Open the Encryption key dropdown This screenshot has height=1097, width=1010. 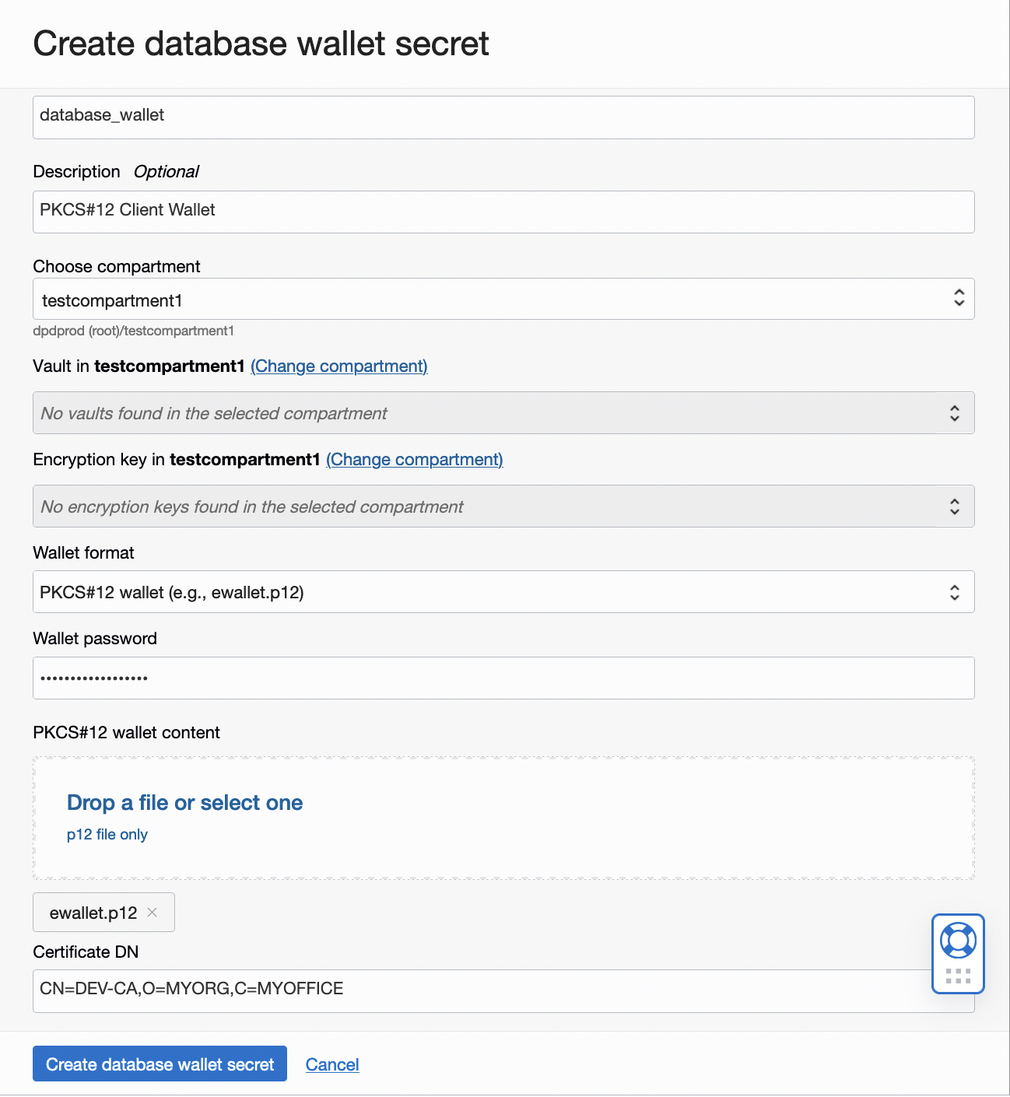[503, 506]
